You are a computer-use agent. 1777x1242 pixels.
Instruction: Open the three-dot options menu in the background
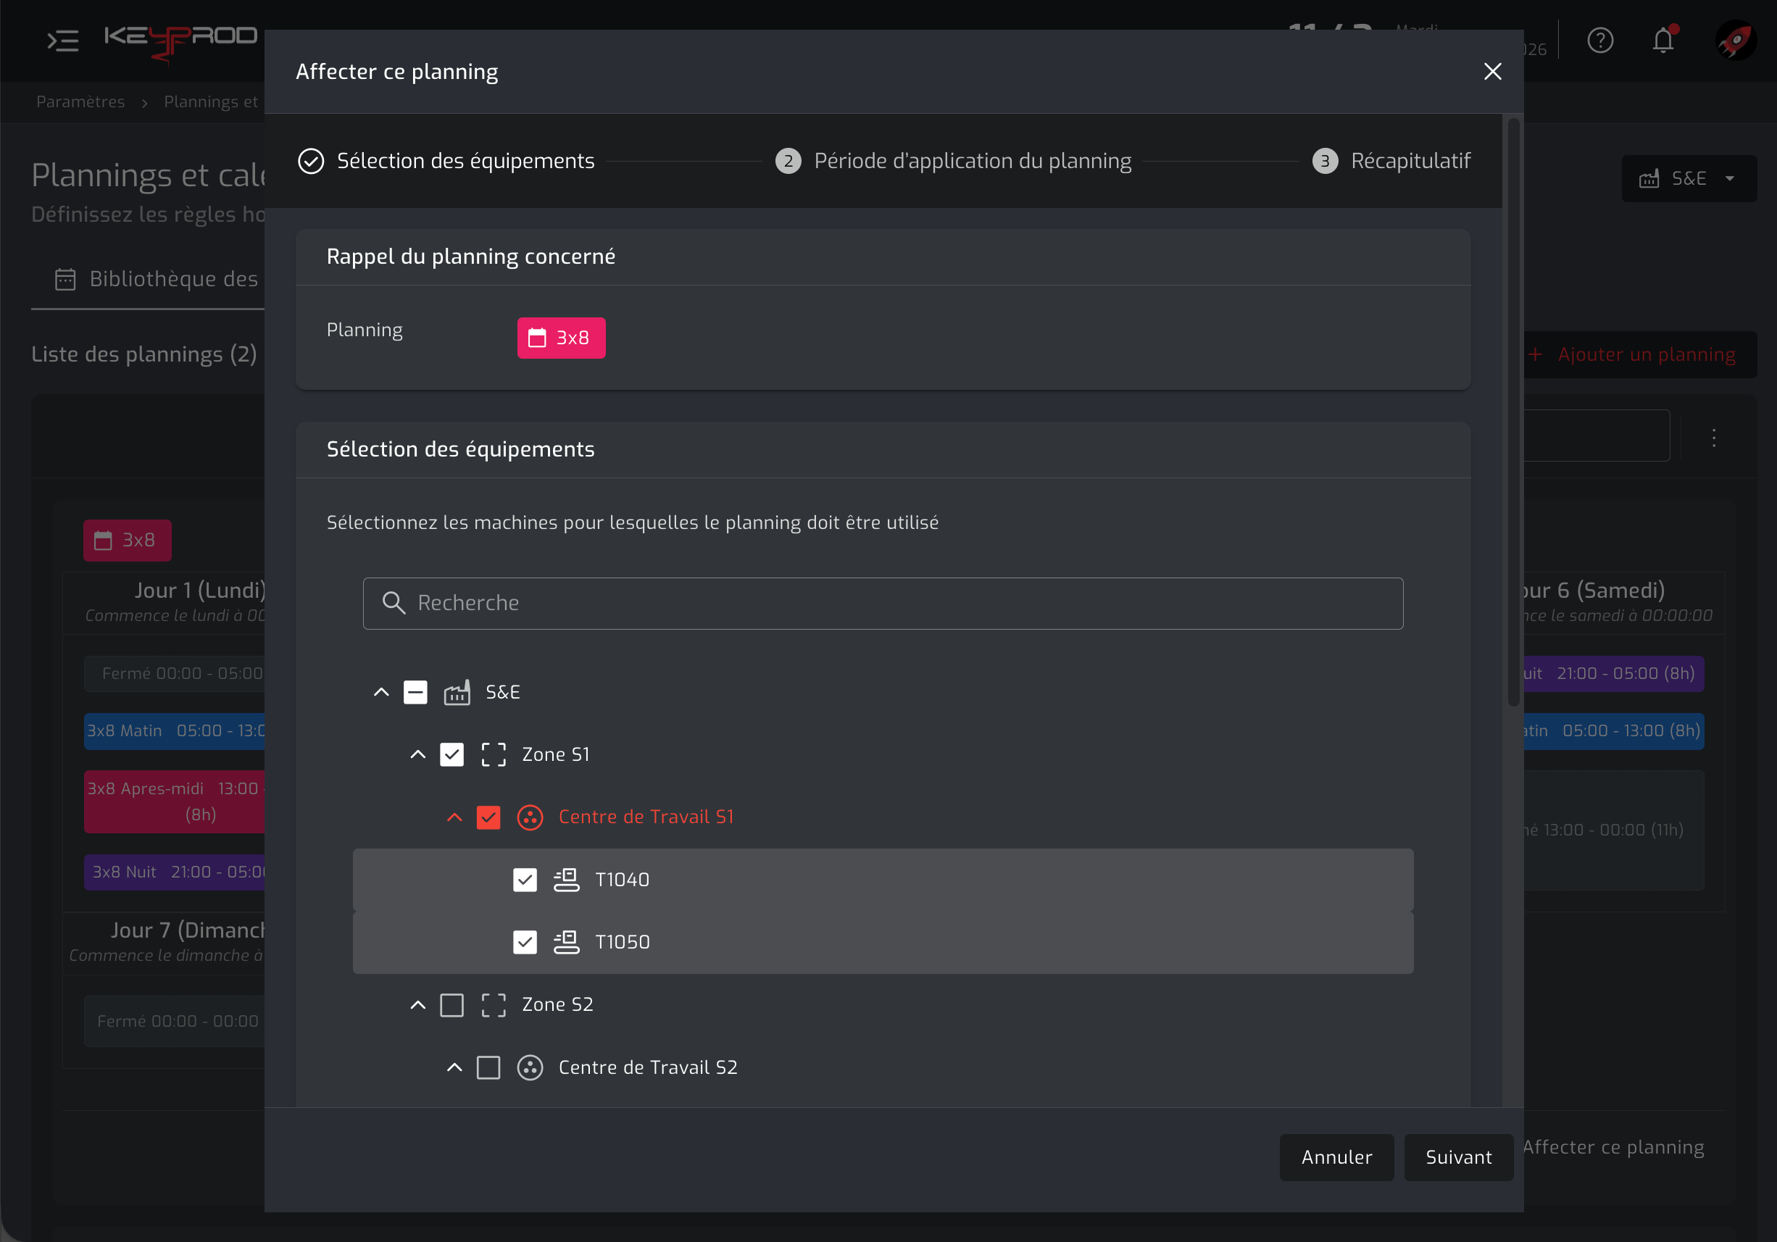click(1714, 438)
